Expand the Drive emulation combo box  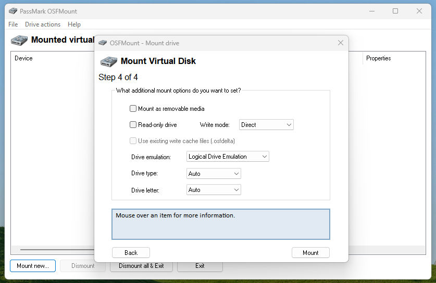point(228,157)
